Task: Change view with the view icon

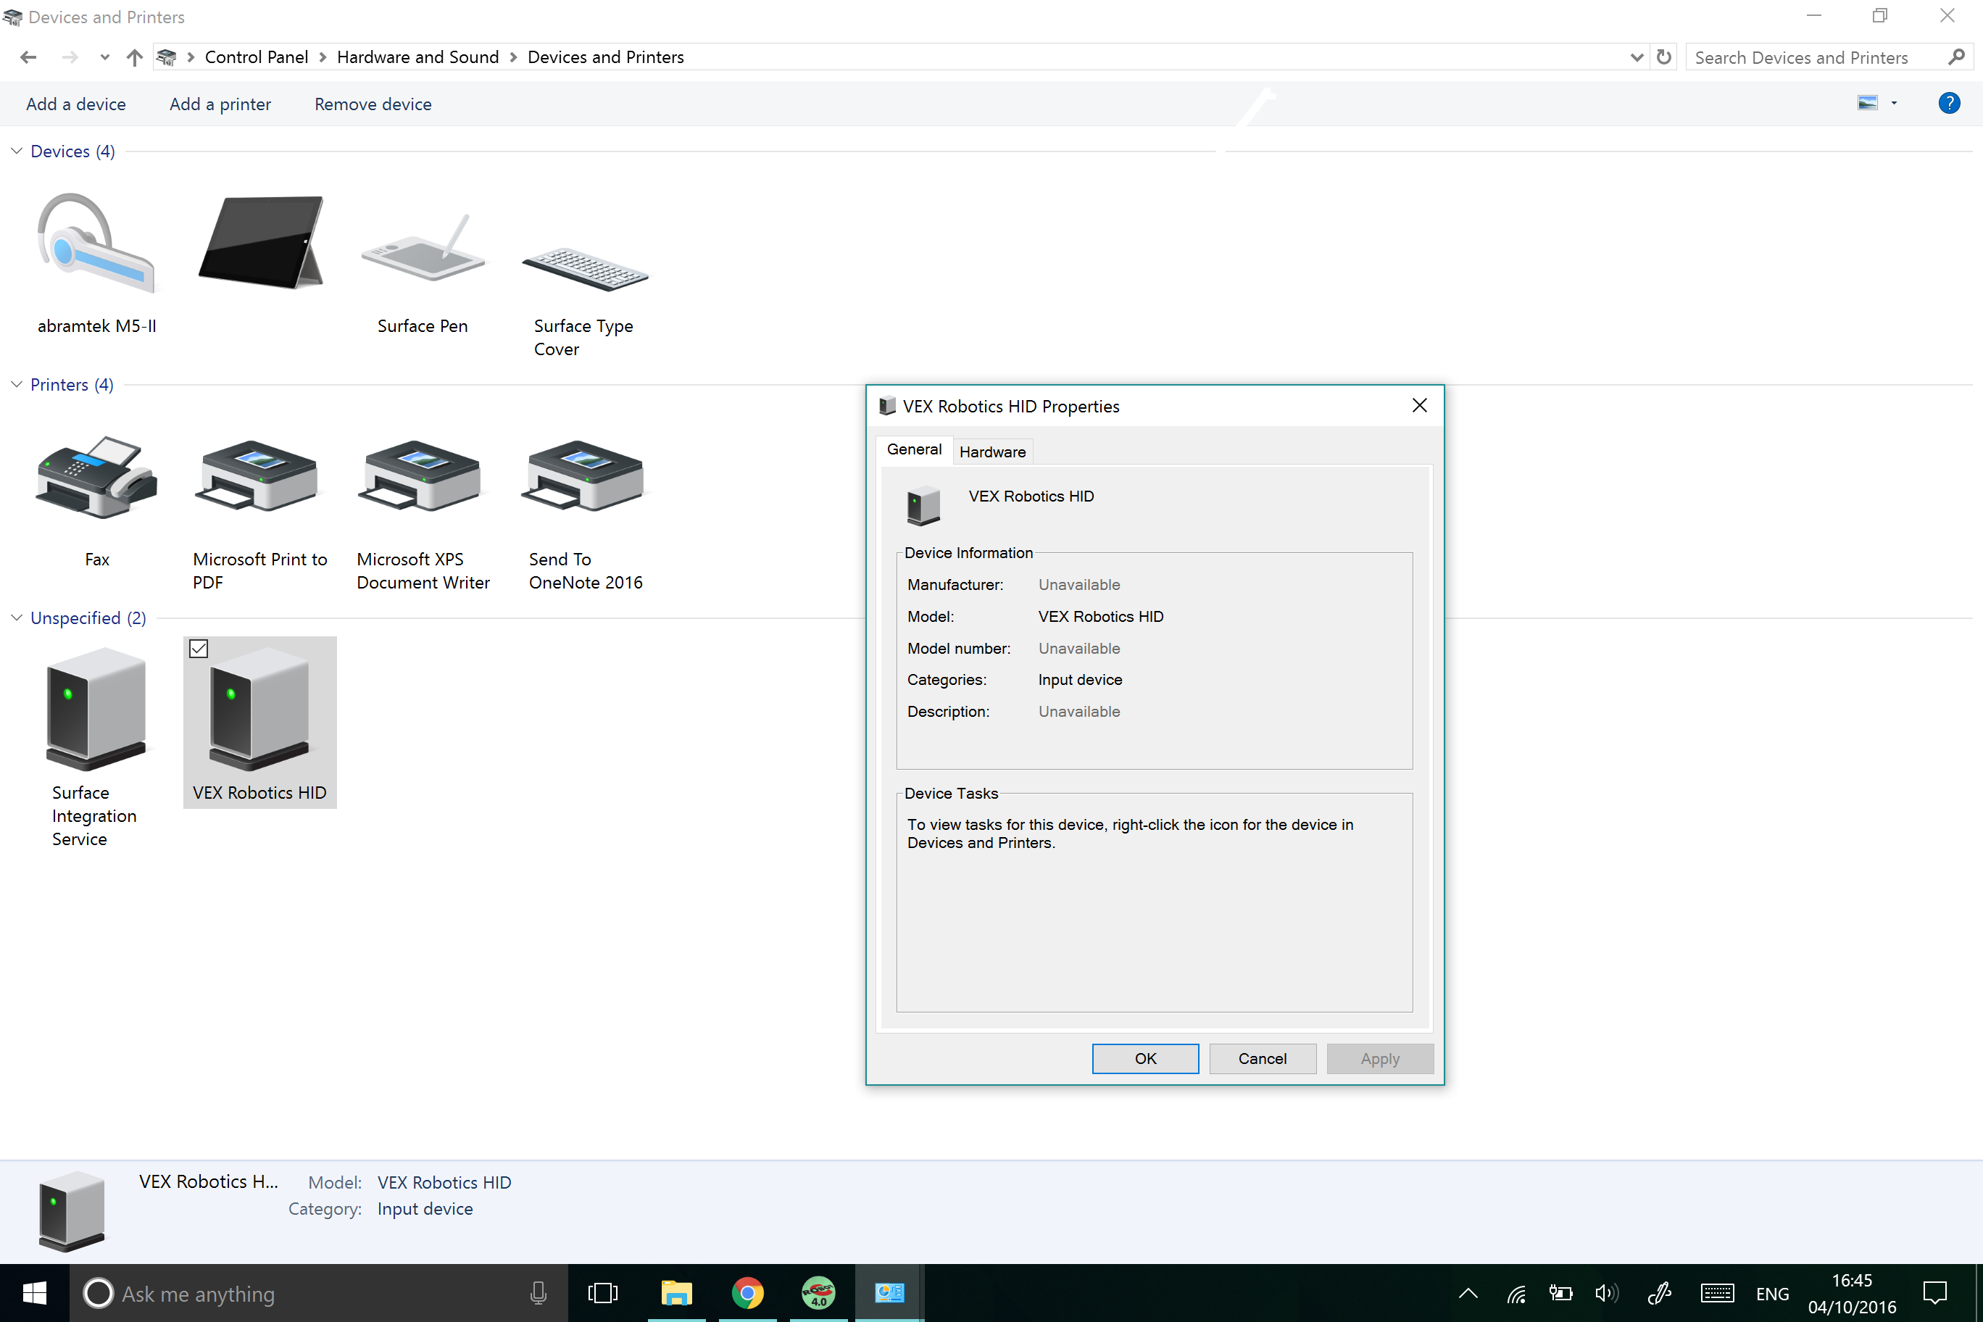Action: coord(1866,103)
